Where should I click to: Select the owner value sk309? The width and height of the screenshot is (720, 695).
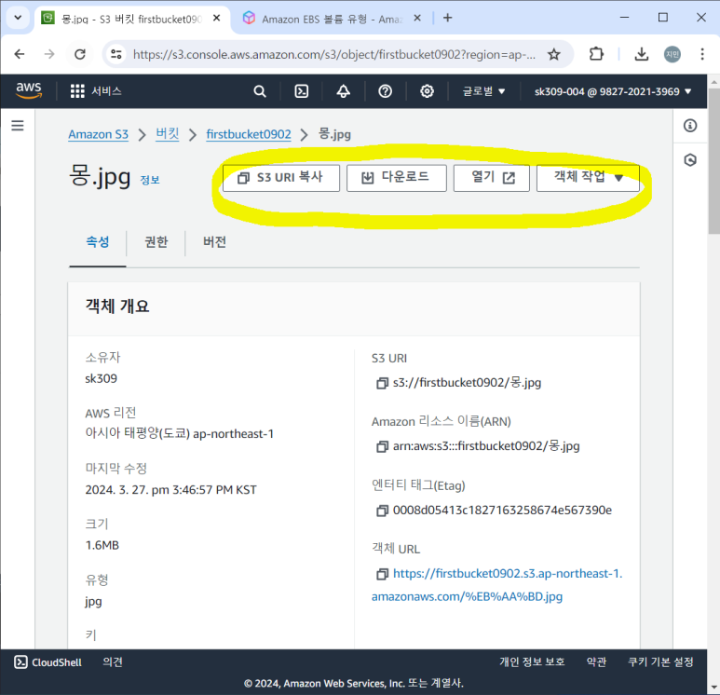click(101, 379)
